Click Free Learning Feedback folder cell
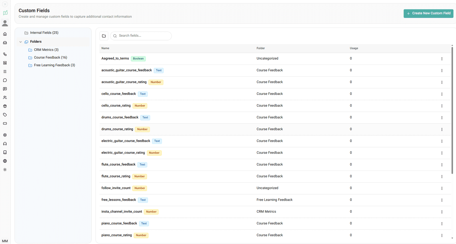 tap(274, 200)
